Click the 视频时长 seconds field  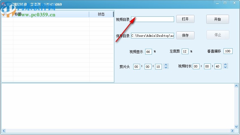click(218, 66)
